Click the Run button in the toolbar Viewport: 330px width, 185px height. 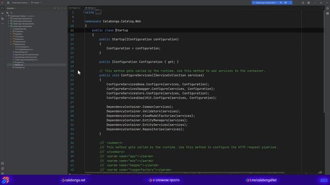281,3
